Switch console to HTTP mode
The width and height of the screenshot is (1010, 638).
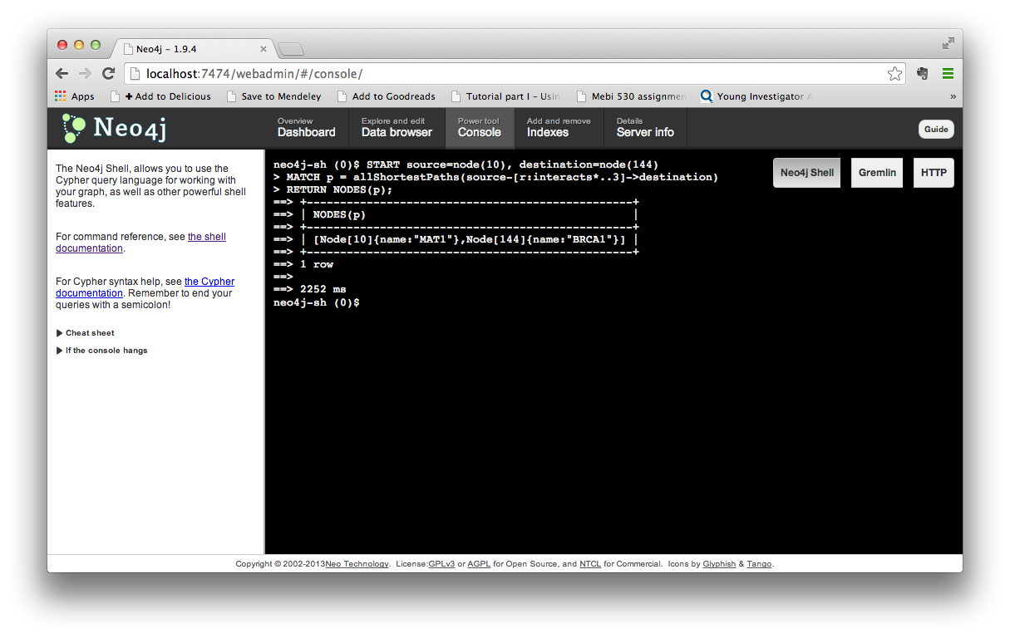(934, 173)
